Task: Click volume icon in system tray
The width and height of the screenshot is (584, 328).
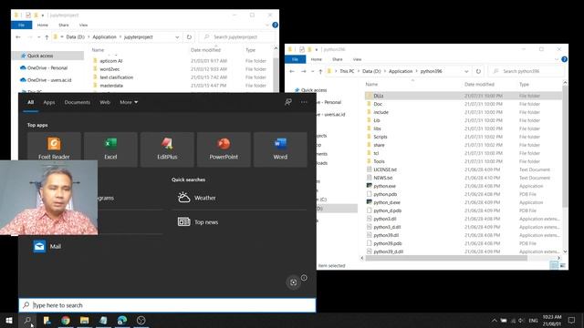Action: click(521, 320)
